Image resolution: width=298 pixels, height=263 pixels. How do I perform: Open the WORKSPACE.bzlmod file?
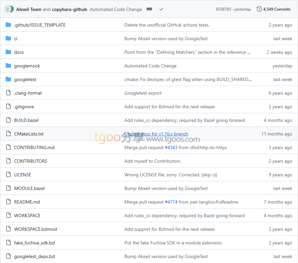coord(35,229)
